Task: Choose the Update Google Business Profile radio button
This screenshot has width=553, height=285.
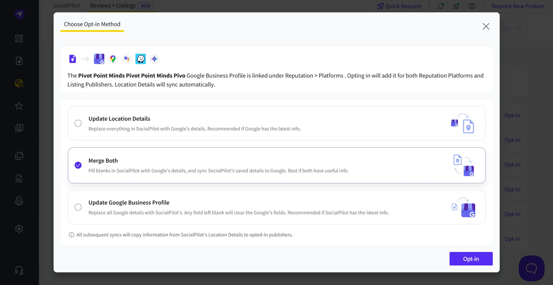Action: 78,207
